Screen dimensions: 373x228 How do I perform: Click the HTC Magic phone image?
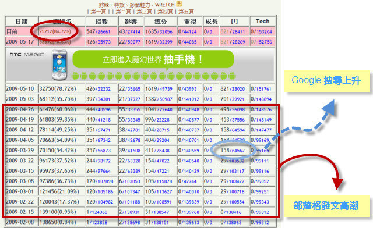click(x=59, y=65)
